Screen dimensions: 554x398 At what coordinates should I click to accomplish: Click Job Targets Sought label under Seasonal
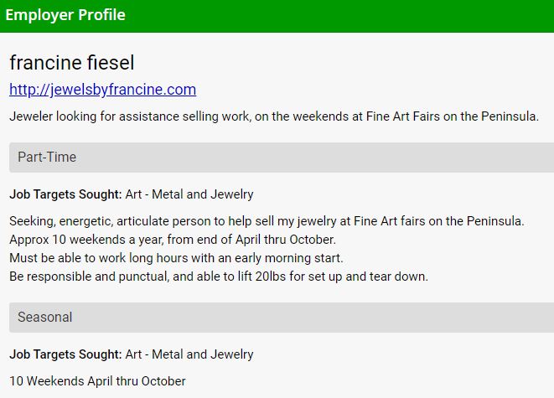(x=65, y=354)
